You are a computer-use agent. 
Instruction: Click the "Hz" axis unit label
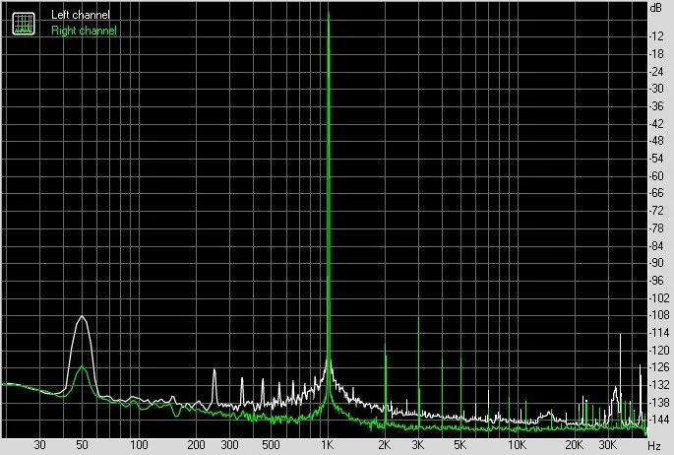(654, 445)
